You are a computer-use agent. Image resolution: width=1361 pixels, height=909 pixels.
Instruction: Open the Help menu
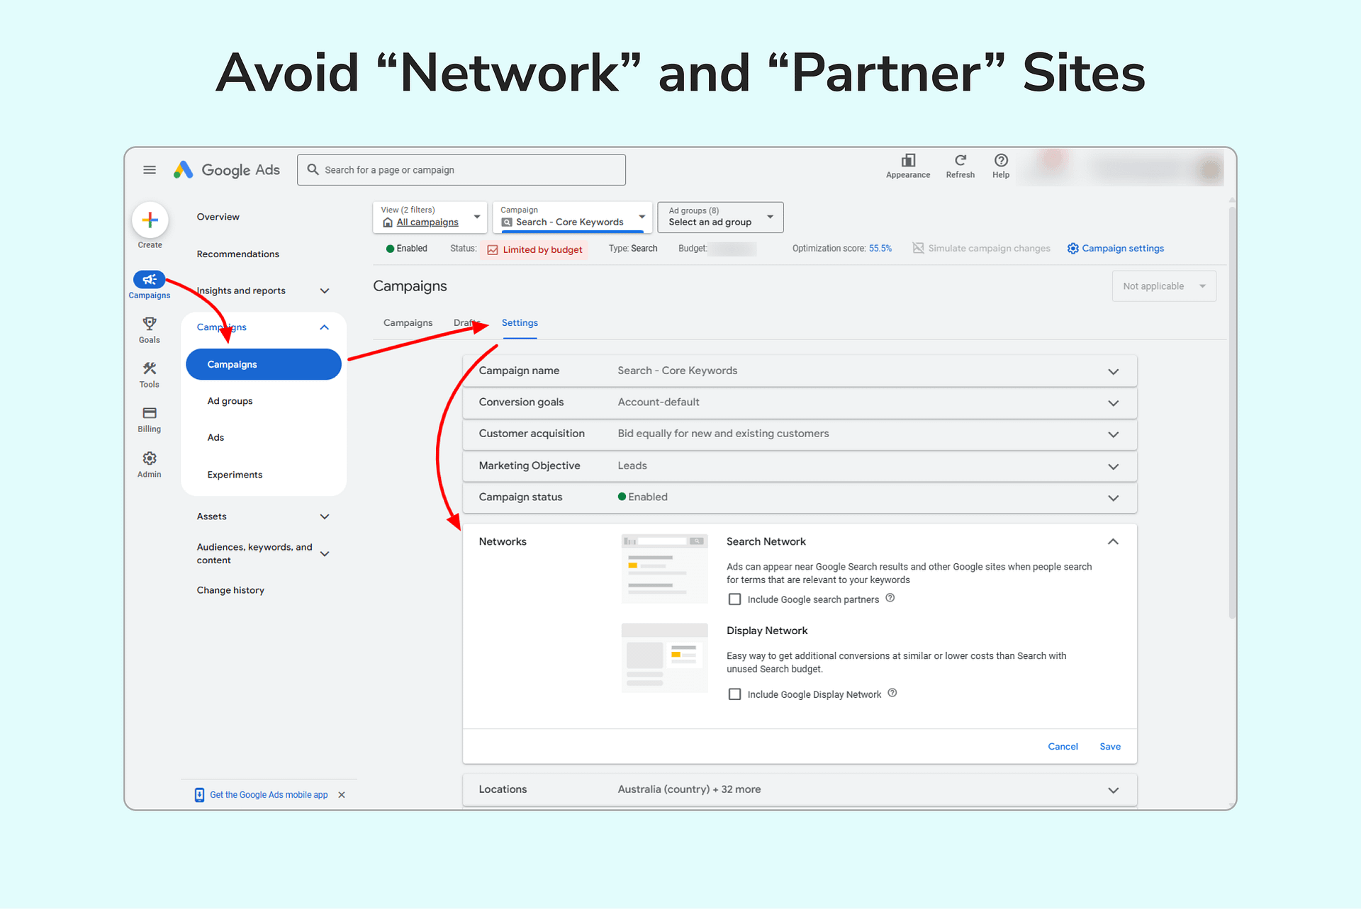(x=1000, y=166)
